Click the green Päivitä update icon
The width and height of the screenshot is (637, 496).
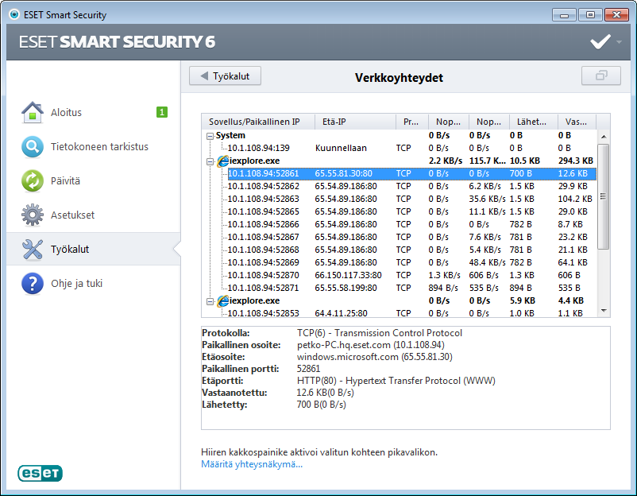click(33, 180)
